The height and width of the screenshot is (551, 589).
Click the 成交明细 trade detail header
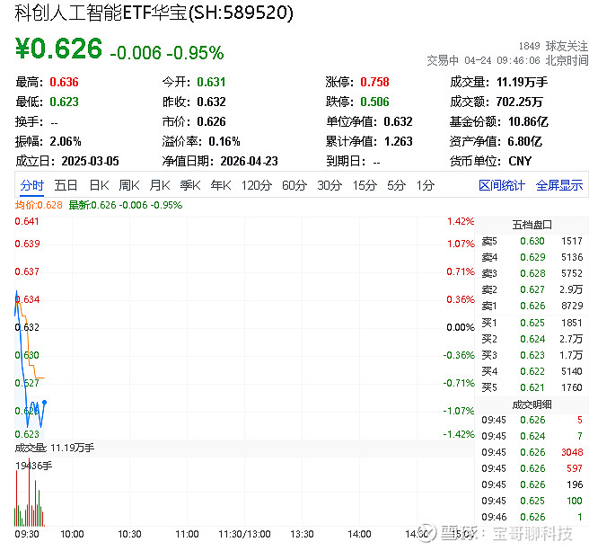(x=532, y=404)
